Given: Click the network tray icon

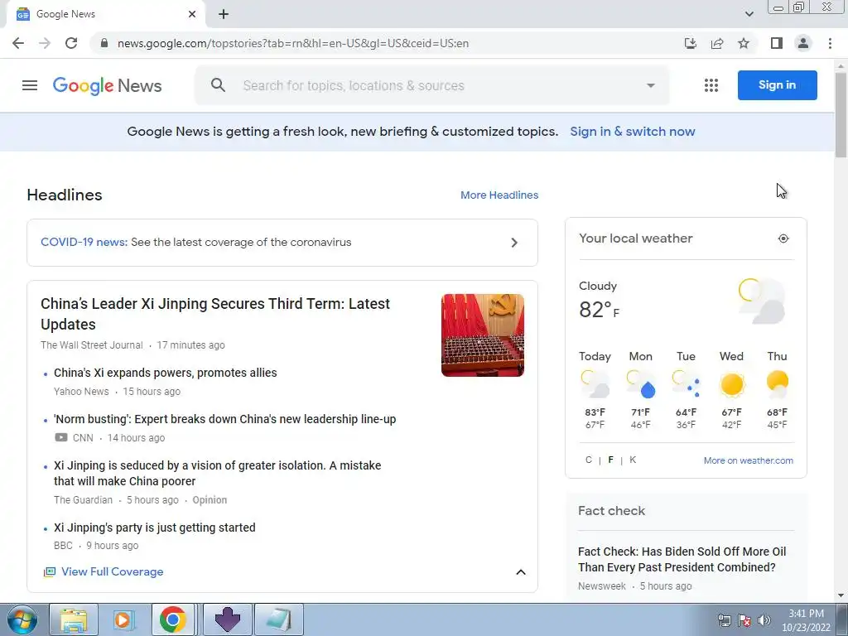Looking at the screenshot, I should (724, 620).
